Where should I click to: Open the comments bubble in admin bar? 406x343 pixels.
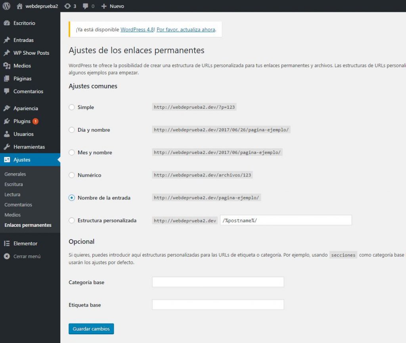85,6
